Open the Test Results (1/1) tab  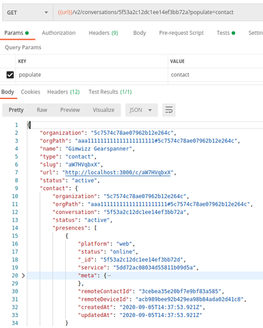pyautogui.click(x=110, y=92)
